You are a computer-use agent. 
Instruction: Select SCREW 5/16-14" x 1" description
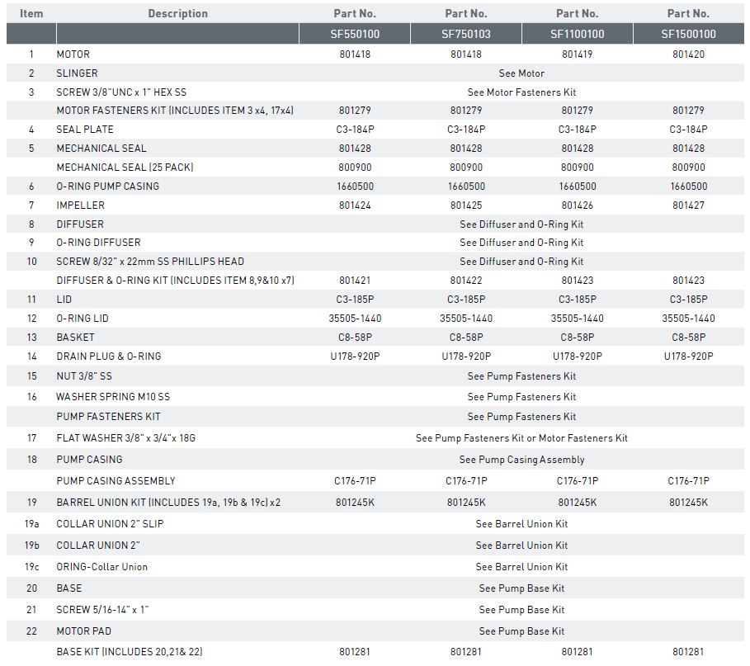coord(103,610)
